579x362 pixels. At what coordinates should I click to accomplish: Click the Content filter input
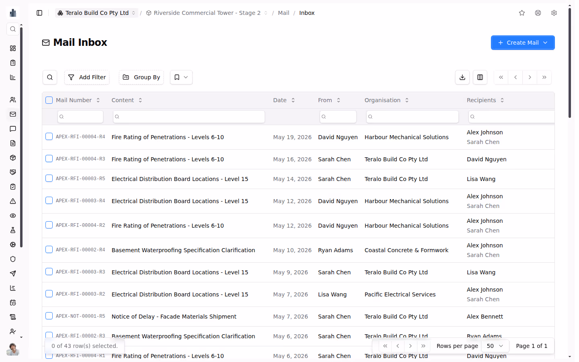click(x=189, y=117)
